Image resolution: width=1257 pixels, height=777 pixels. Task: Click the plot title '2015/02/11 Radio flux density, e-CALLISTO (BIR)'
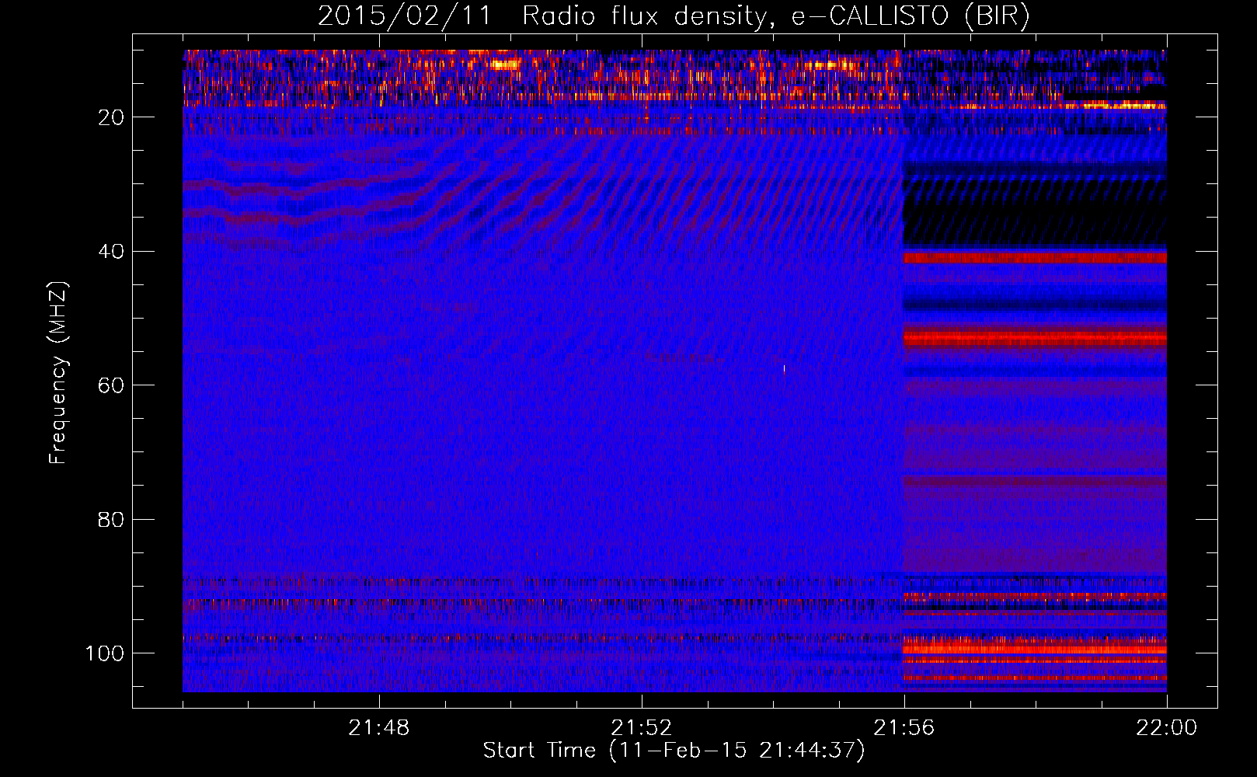[674, 16]
